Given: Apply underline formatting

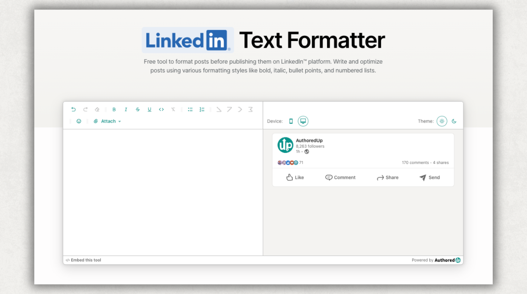Looking at the screenshot, I should click(149, 109).
